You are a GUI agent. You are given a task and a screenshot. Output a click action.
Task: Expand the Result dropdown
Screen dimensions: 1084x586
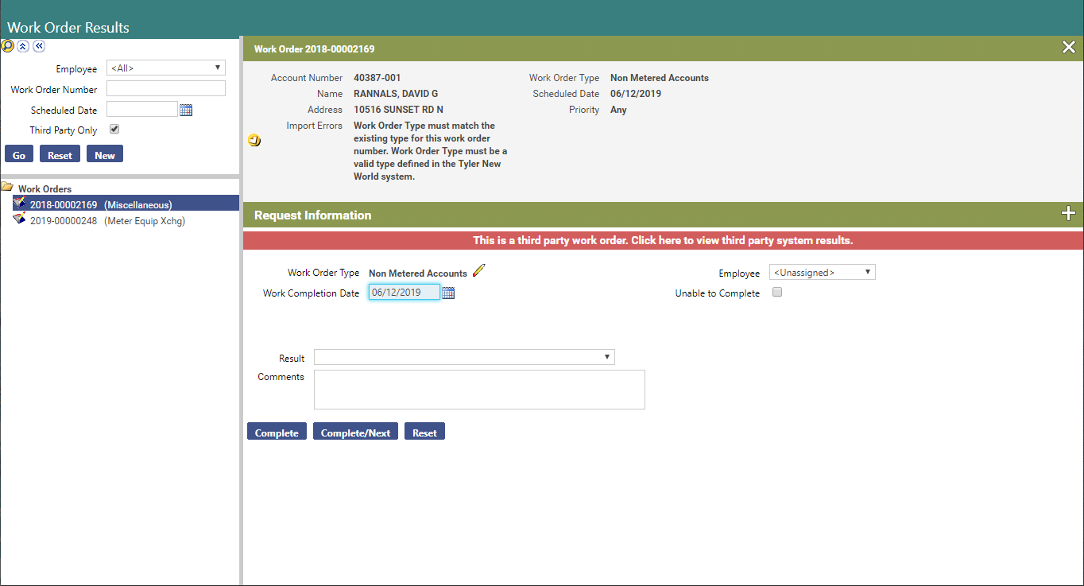pos(464,357)
